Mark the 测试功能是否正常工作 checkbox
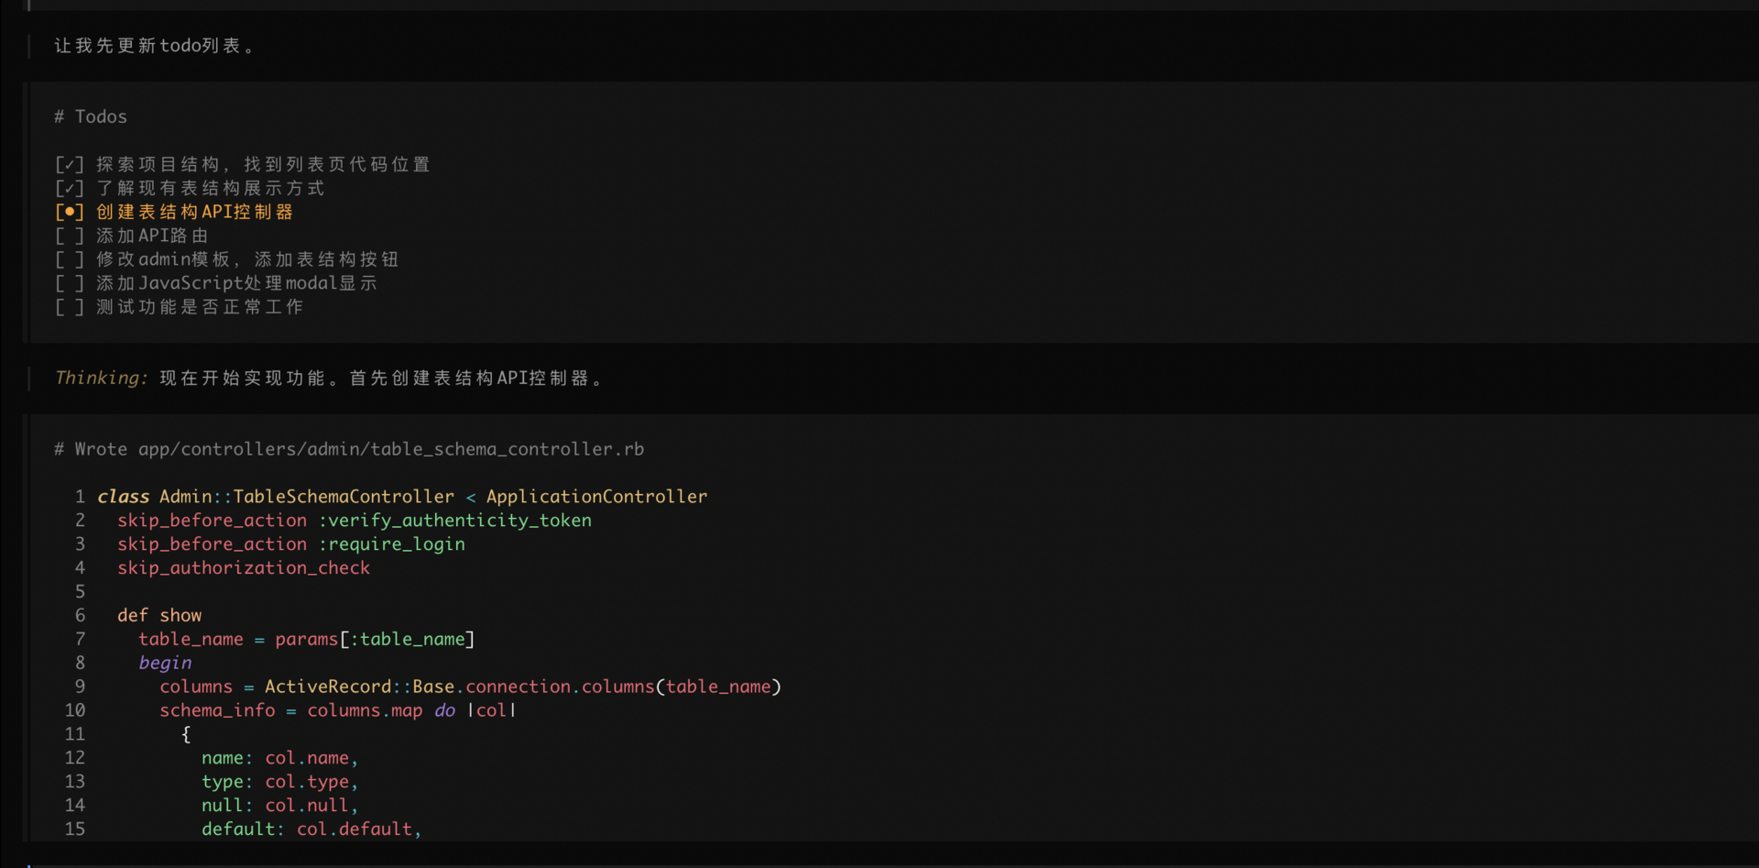The height and width of the screenshot is (868, 1759). pyautogui.click(x=70, y=308)
